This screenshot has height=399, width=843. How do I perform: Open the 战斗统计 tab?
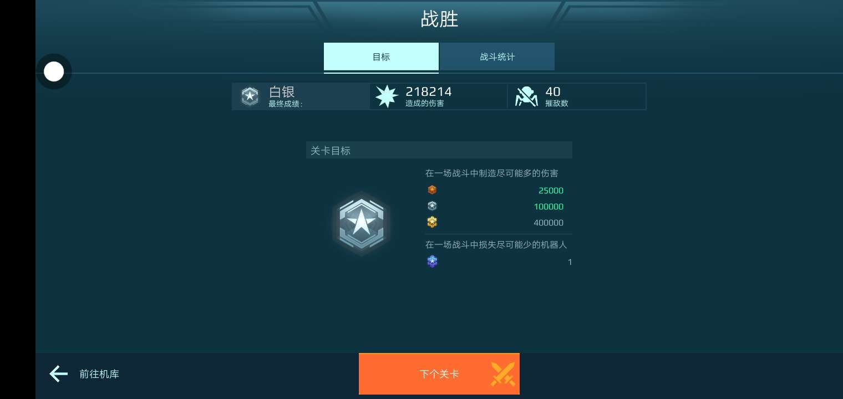pyautogui.click(x=497, y=57)
